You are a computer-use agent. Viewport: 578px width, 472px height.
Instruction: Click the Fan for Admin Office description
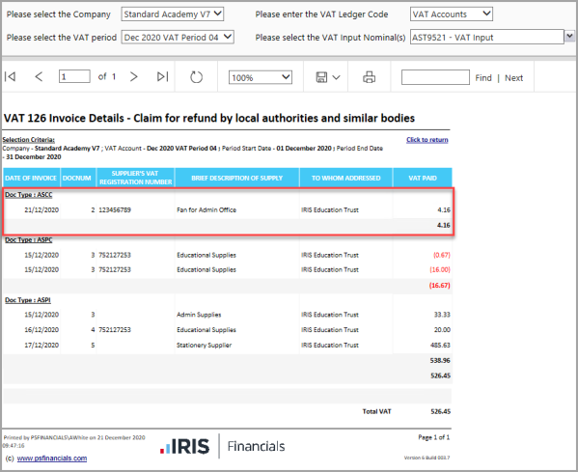pyautogui.click(x=206, y=209)
